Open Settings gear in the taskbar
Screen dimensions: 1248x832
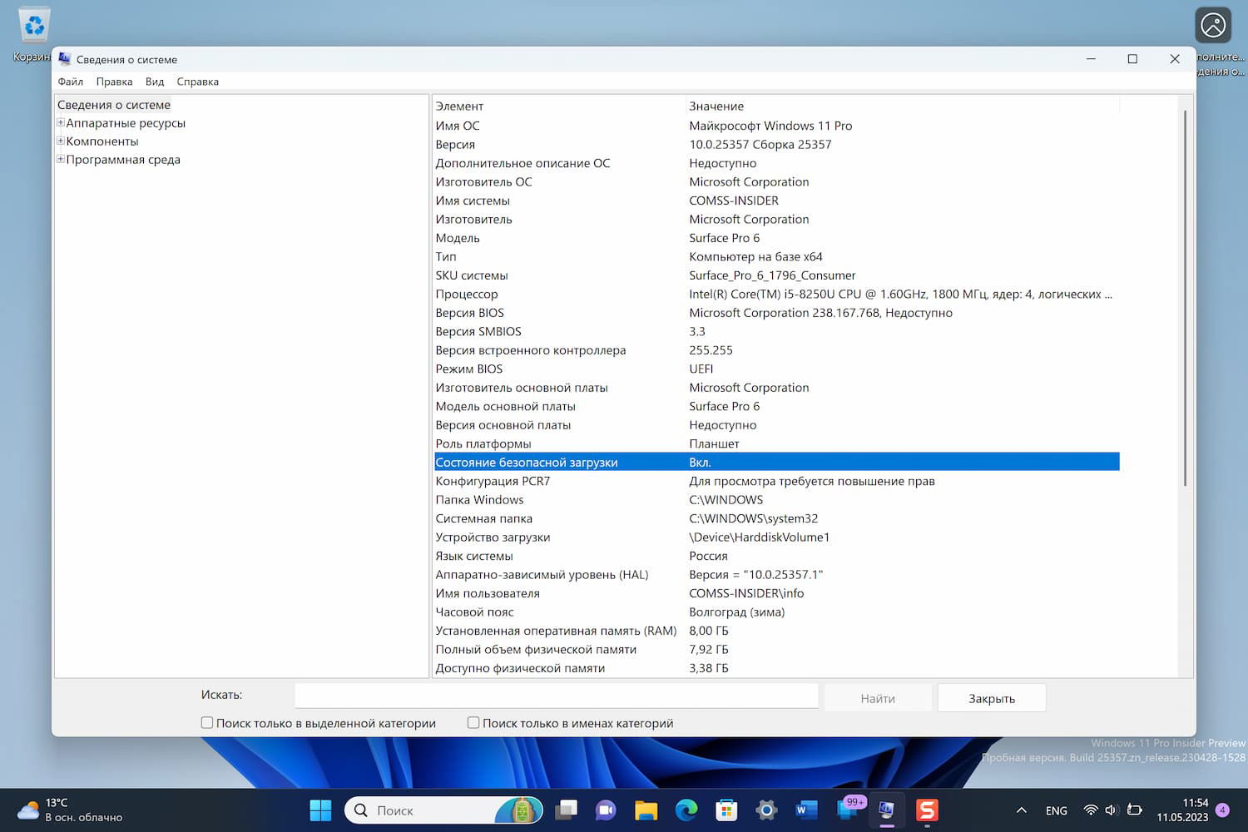click(x=766, y=810)
